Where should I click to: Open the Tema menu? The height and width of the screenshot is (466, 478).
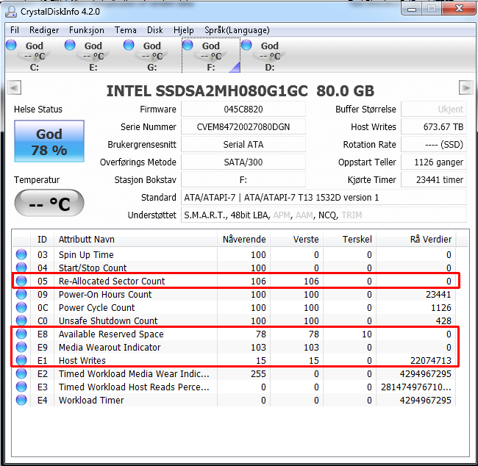[126, 30]
